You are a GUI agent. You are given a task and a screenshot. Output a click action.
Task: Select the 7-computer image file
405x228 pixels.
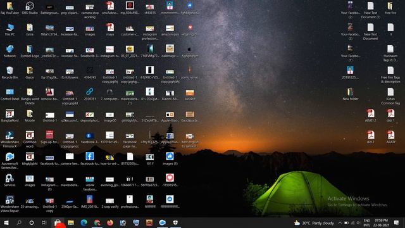109,92
